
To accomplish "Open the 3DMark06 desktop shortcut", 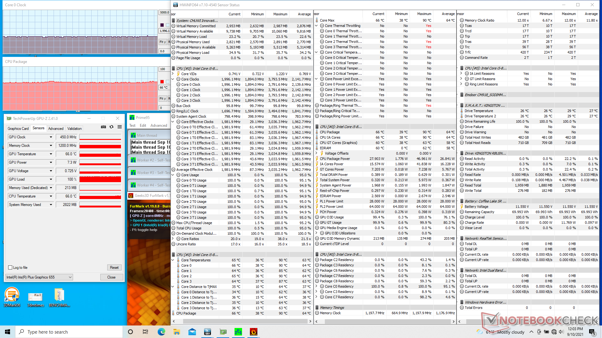I will click(12, 297).
